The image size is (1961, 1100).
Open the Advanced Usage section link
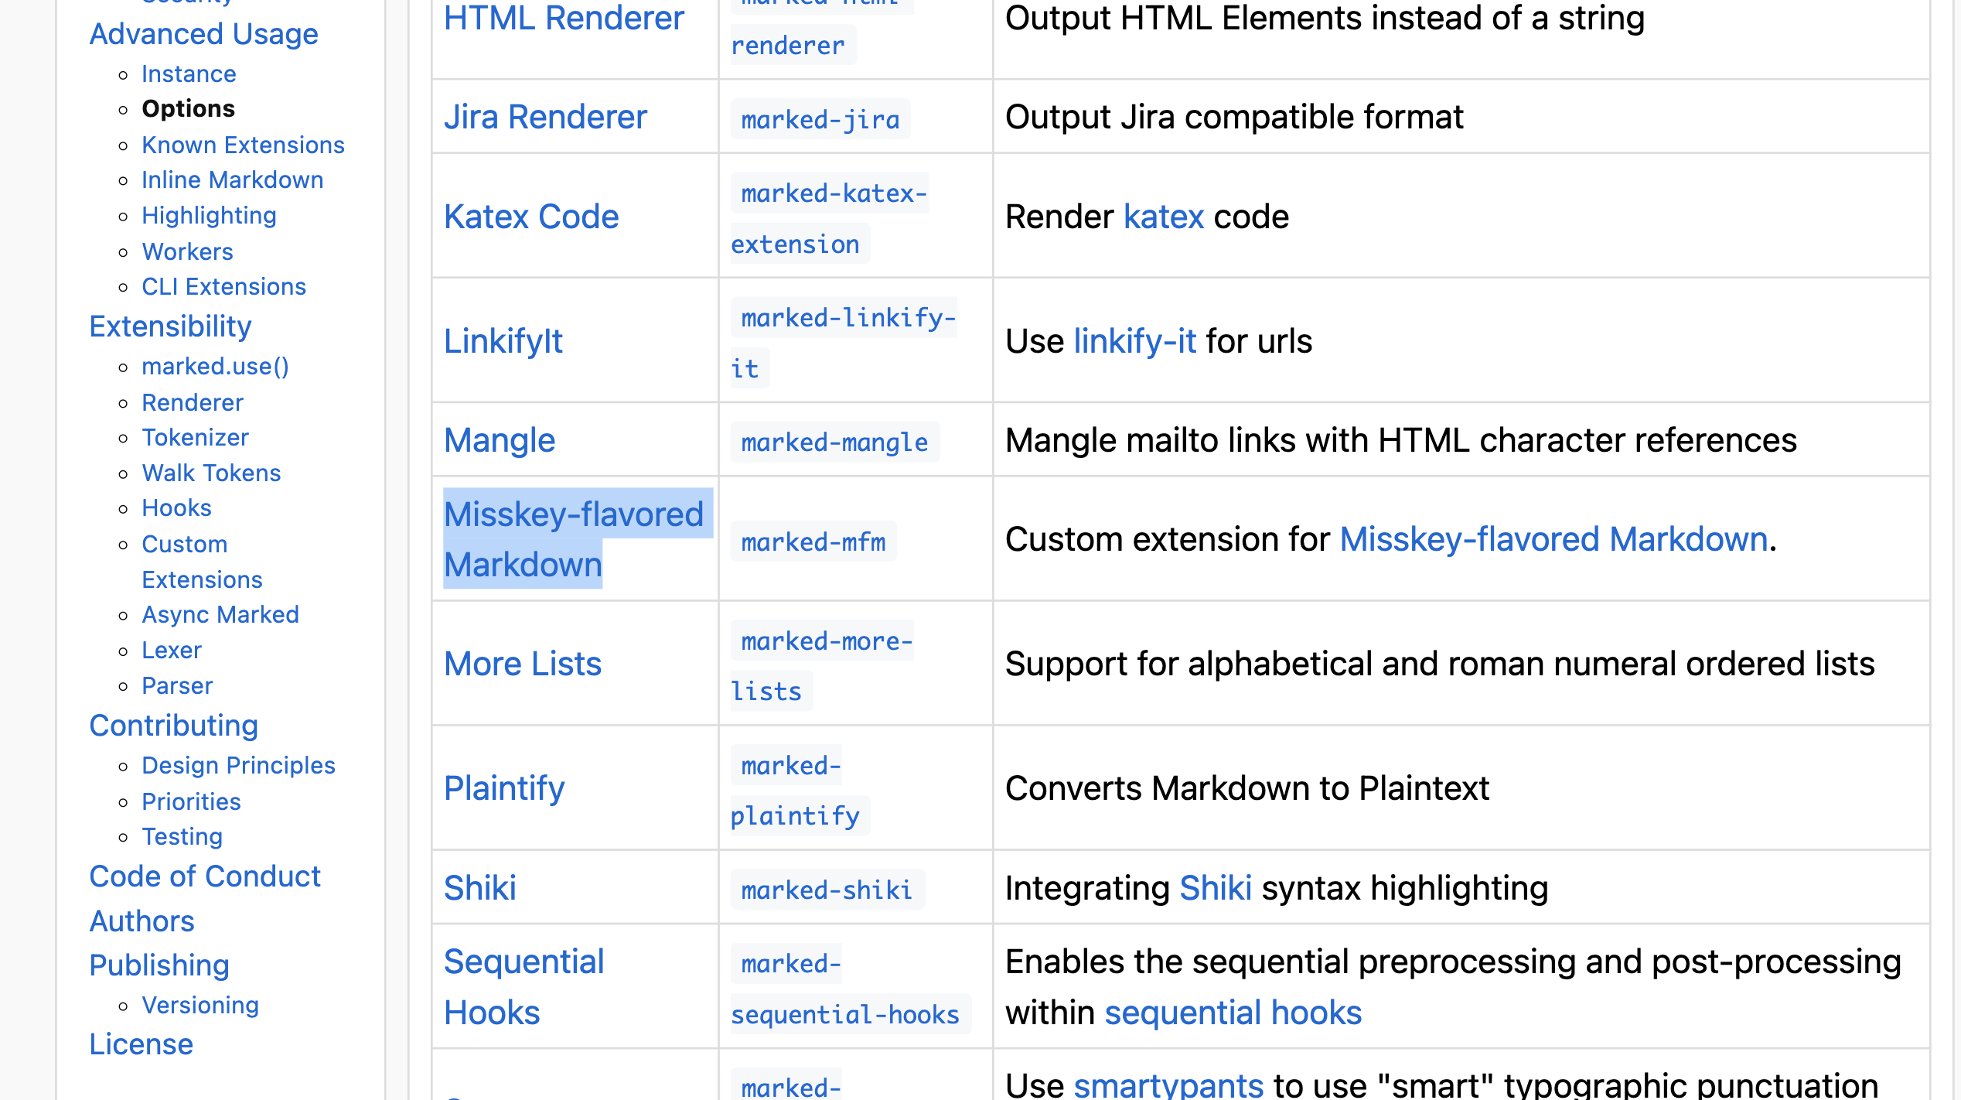click(x=203, y=35)
